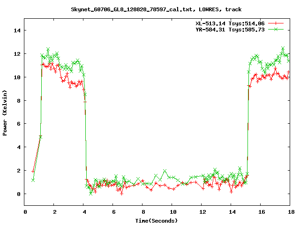This screenshot has width=300, height=225.
Task: Click the y-axis tick label 6
Action: tap(19, 124)
